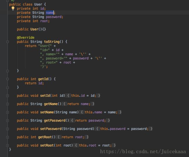This screenshot has height=157, width=189.
Task: Click the 'getRoot' method name
Action: [45, 137]
